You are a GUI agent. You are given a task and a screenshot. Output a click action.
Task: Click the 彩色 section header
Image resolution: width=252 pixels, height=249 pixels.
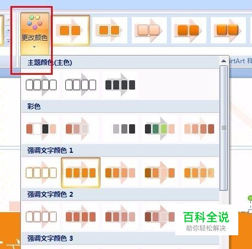[x=120, y=106]
